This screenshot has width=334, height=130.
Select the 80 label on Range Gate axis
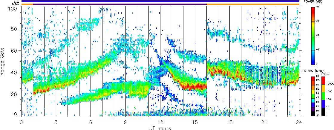(14, 29)
